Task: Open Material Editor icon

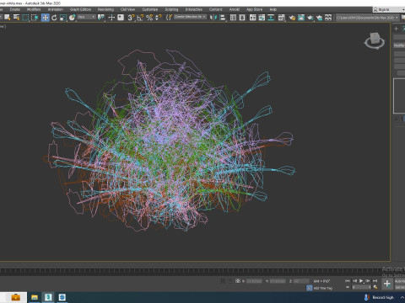Action: (x=281, y=18)
